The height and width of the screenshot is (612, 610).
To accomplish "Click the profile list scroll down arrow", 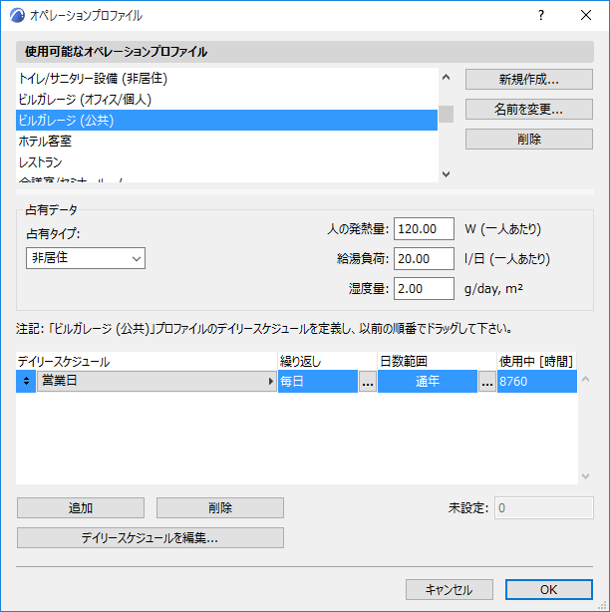I will (446, 174).
